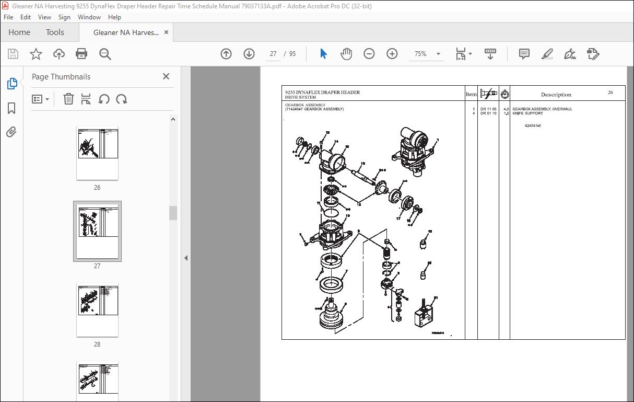Image resolution: width=634 pixels, height=402 pixels.
Task: Click the '9255 DYNAFLEX DRAPER HEADER' heading
Action: pyautogui.click(x=322, y=93)
